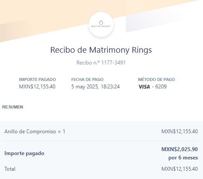Click the por 6 meses text
Screen dimensions: 203x179
click(x=183, y=158)
